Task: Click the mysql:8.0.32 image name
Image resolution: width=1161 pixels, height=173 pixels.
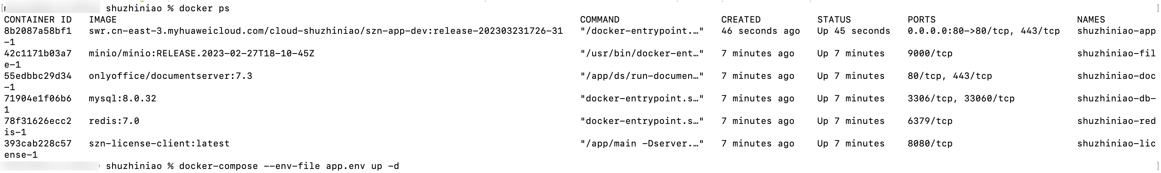Action: click(123, 99)
